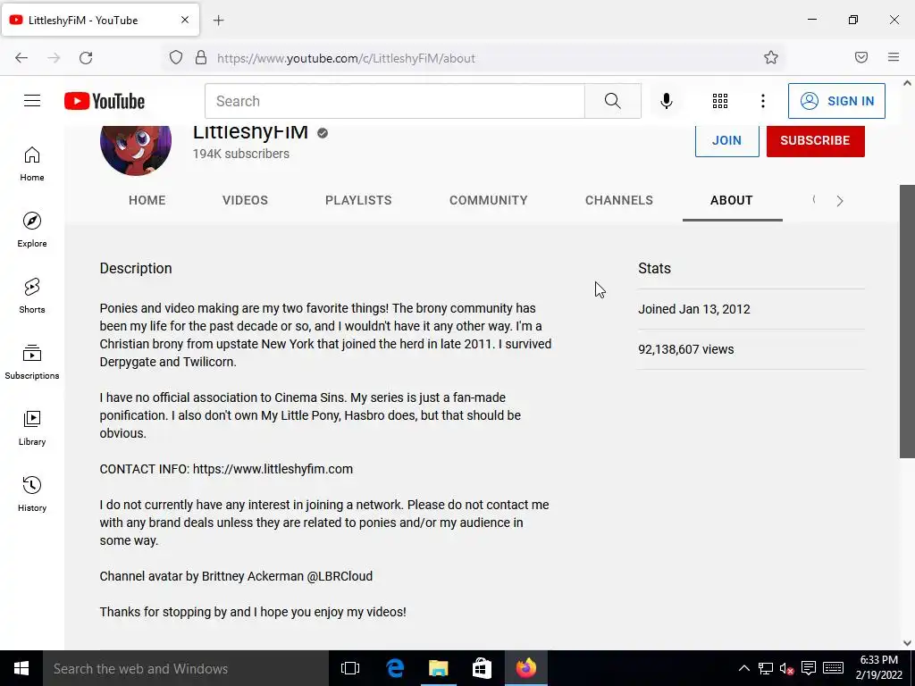Image resolution: width=915 pixels, height=686 pixels.
Task: Click the page vertical scrollbar thumb
Action: point(908,322)
